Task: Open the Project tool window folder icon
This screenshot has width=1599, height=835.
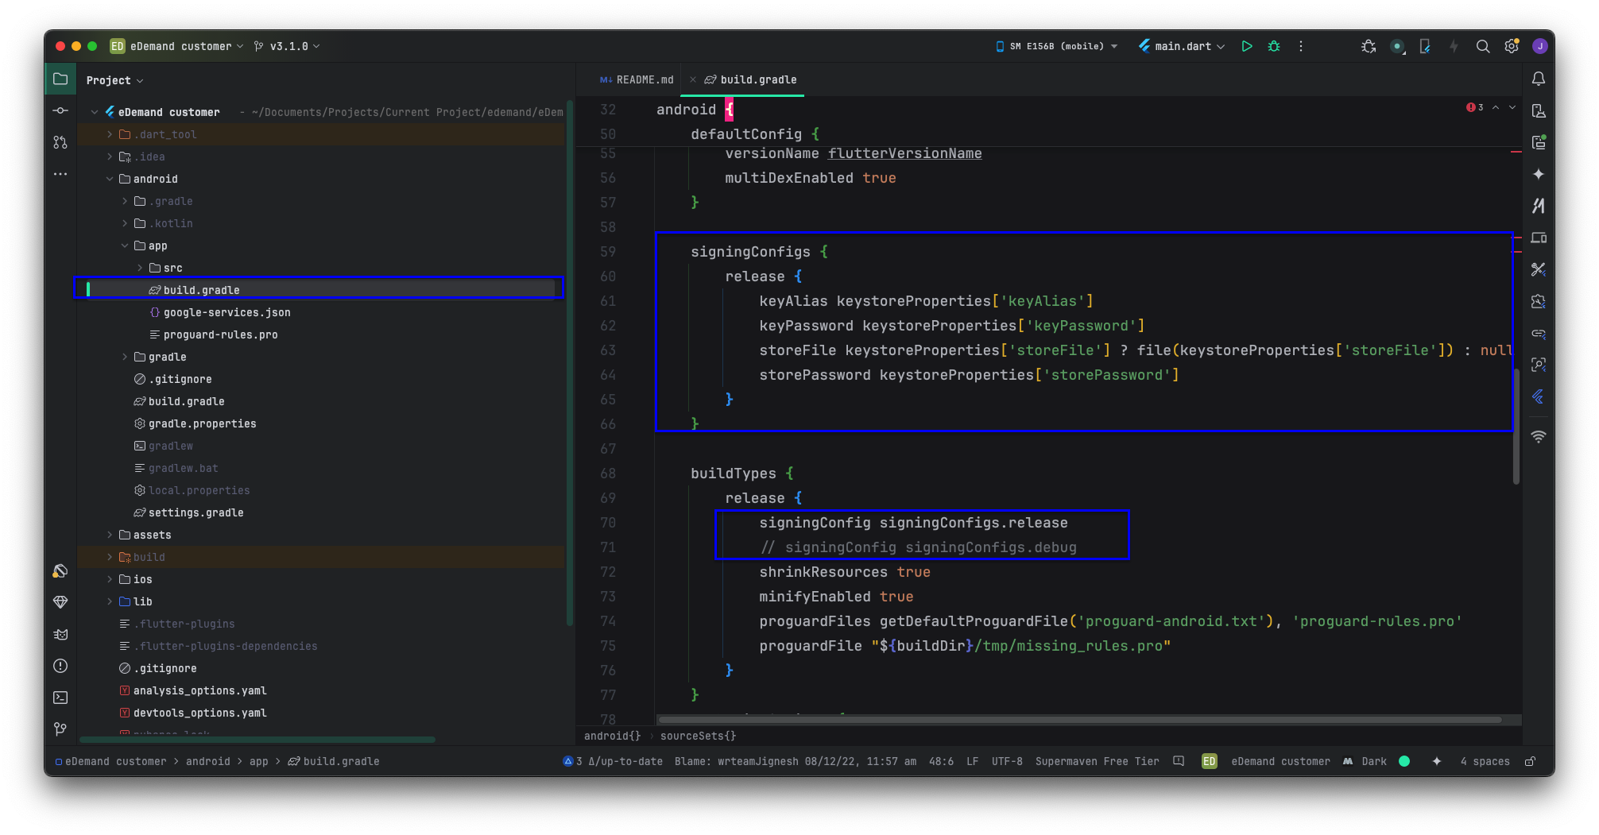Action: click(x=60, y=79)
